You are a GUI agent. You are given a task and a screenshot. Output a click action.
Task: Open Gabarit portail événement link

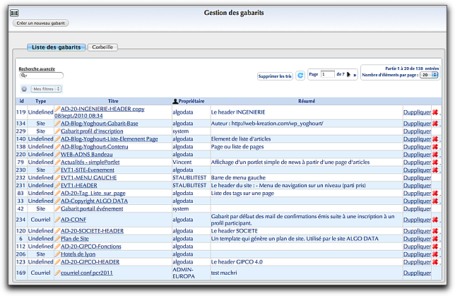coord(92,208)
